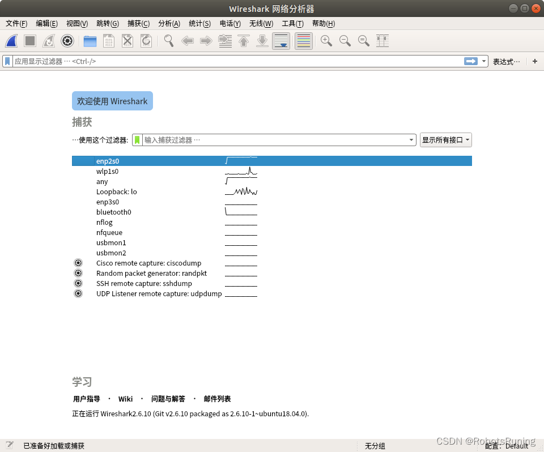Open the 分析(A) menu

pyautogui.click(x=169, y=24)
